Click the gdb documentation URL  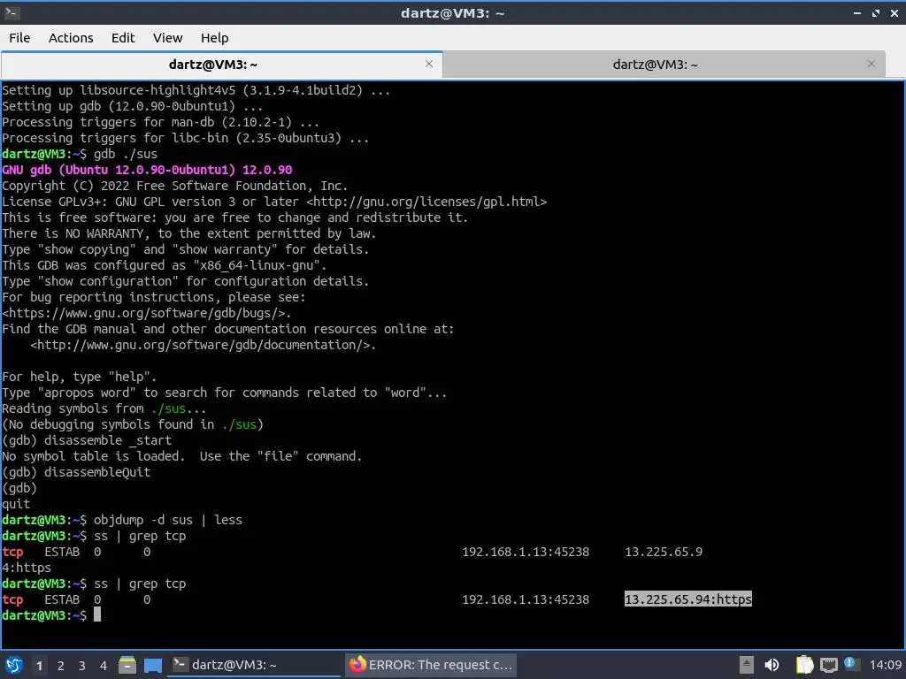pos(203,345)
